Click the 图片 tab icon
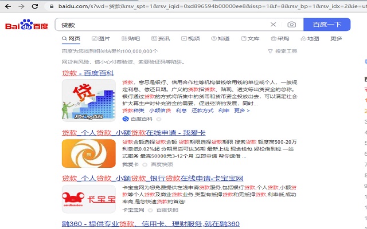Viewport: 367px width, 229px height. pyautogui.click(x=94, y=38)
